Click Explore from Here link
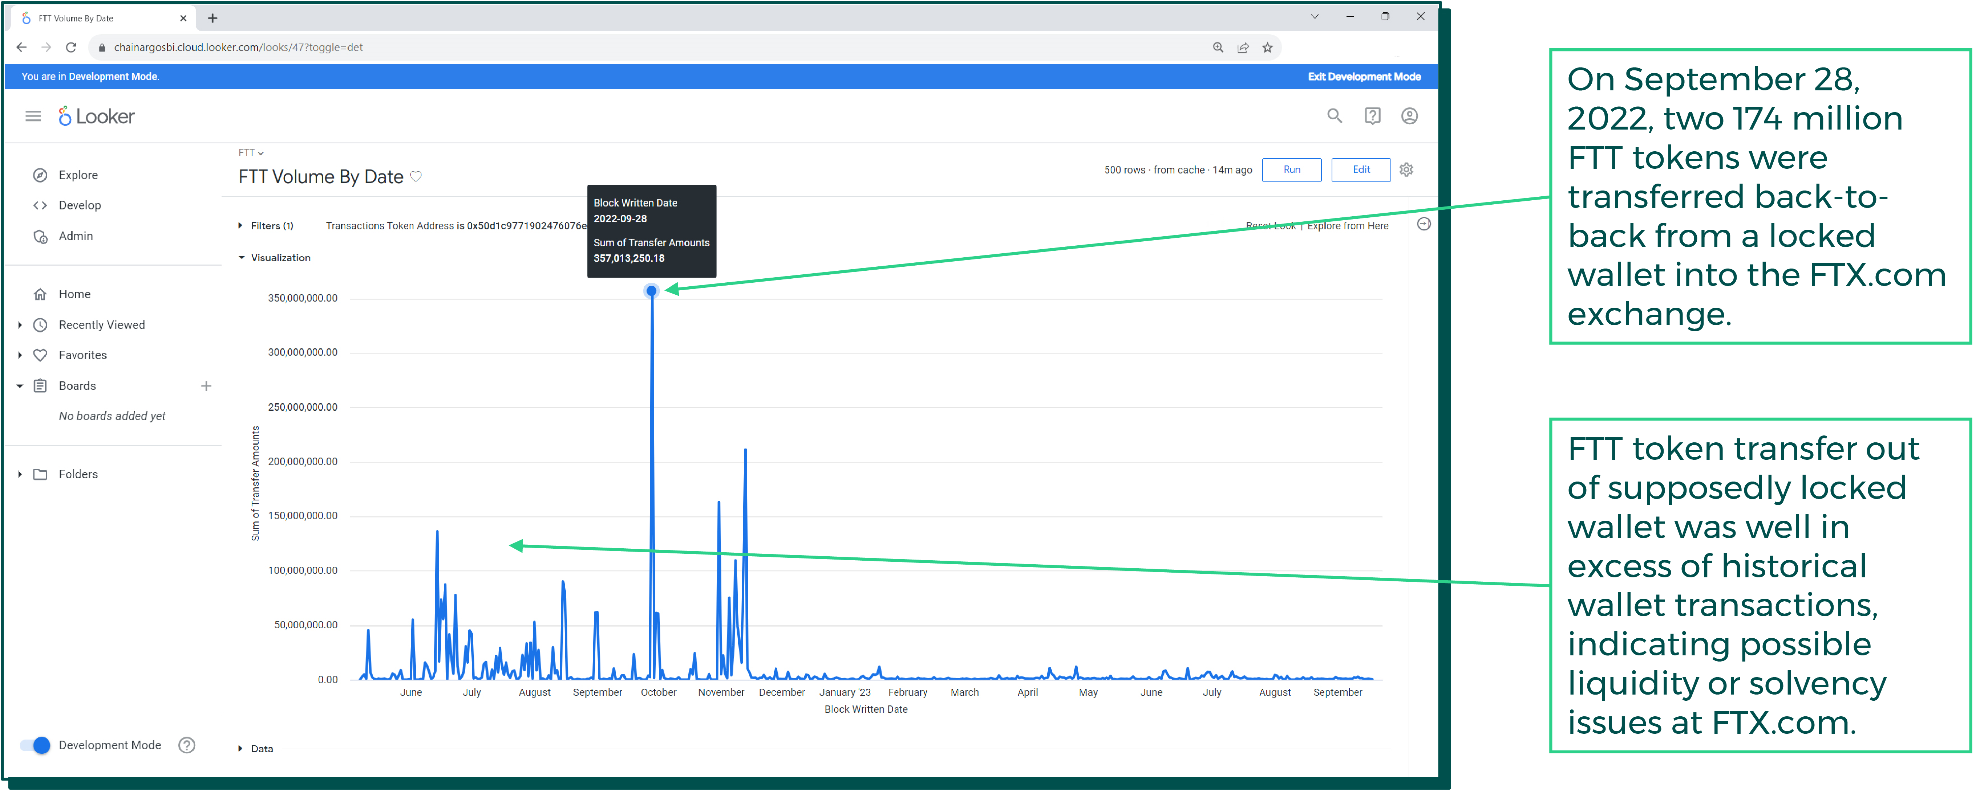Screen dimensions: 1976x790 pyautogui.click(x=1347, y=226)
